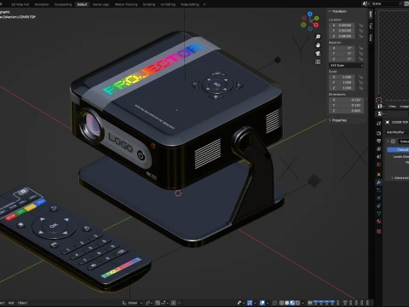This screenshot has height=307, width=409.
Task: Open the View Layer properties tab icon
Action: click(x=378, y=148)
